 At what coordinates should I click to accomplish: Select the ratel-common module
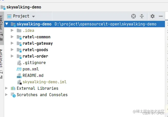click(37, 37)
